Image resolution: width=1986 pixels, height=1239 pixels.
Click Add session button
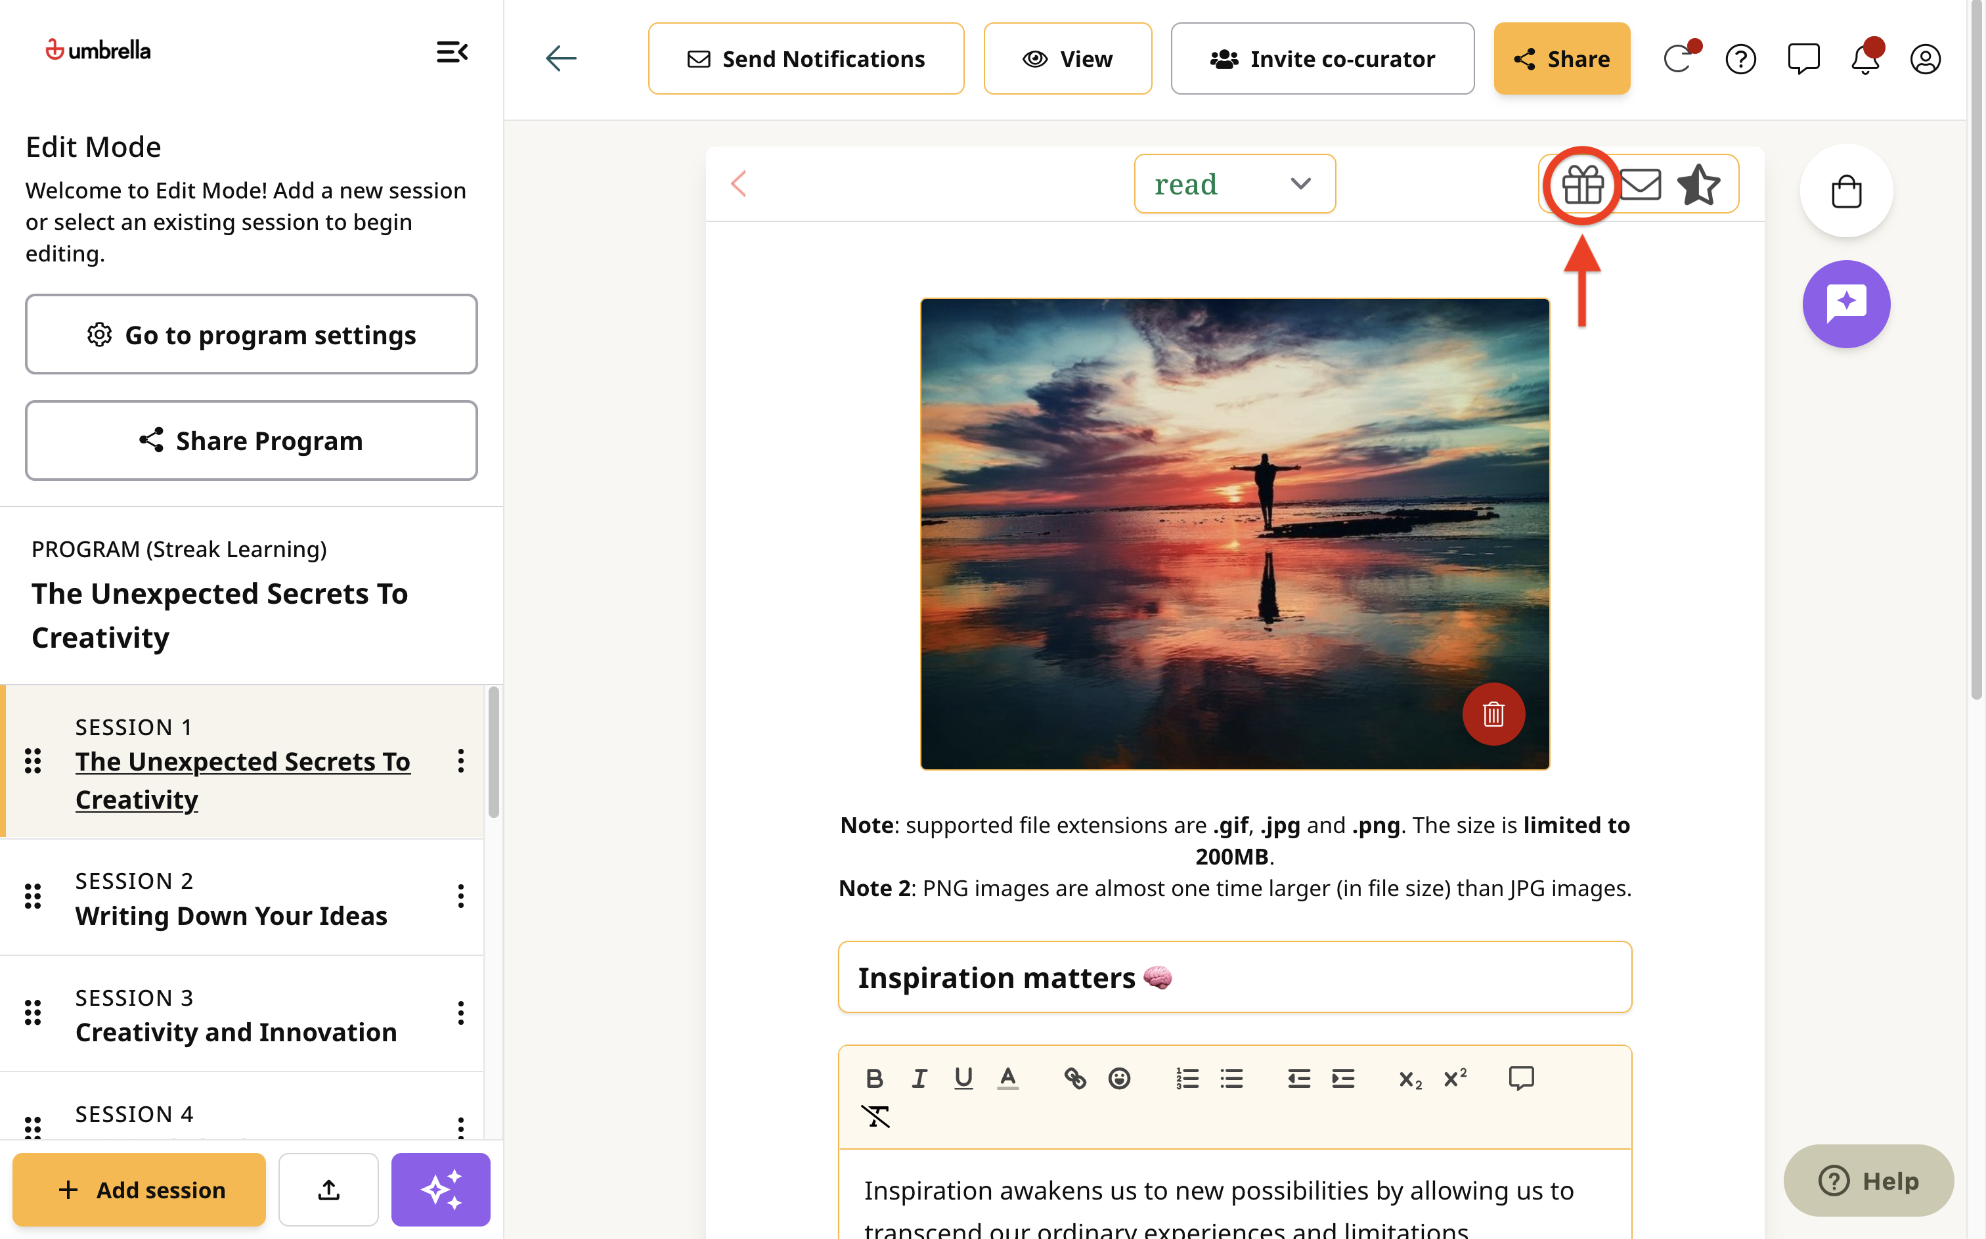pyautogui.click(x=139, y=1189)
